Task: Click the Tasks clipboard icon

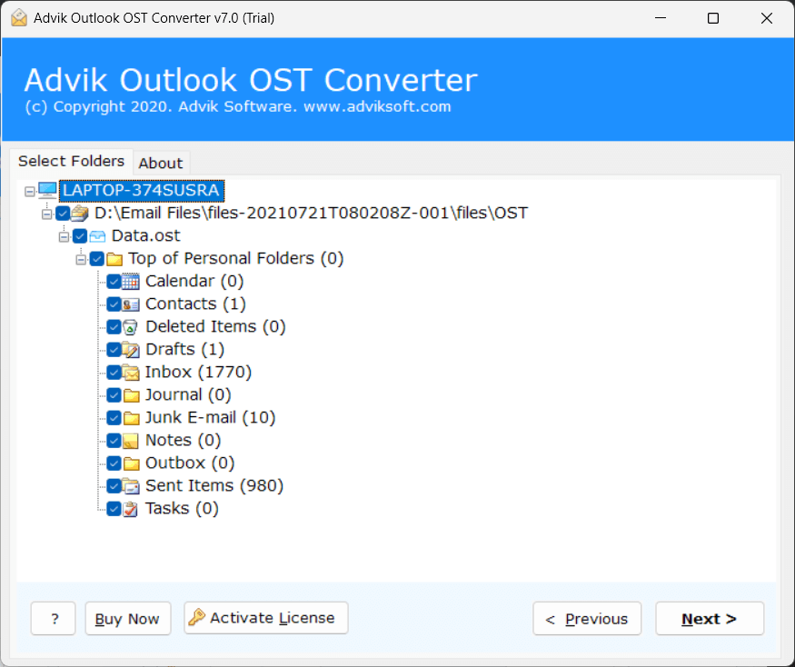Action: [x=130, y=509]
